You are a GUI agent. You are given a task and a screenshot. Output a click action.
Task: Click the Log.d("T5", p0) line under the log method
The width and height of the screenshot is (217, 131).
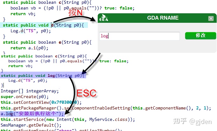point(28,80)
